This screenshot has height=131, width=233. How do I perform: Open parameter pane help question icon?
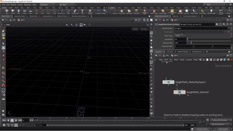tap(231, 24)
